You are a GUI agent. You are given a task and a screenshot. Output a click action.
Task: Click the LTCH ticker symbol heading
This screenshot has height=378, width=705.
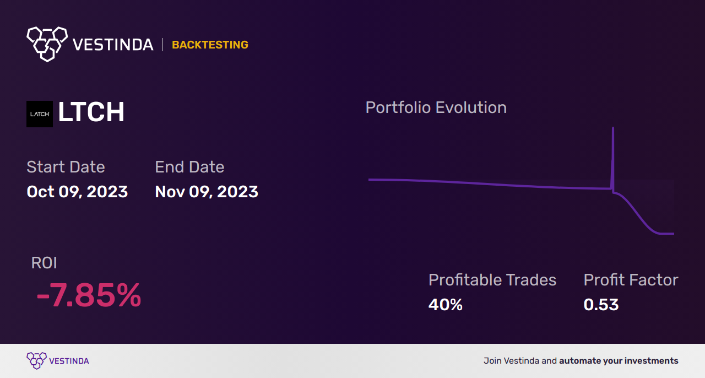[x=91, y=112]
